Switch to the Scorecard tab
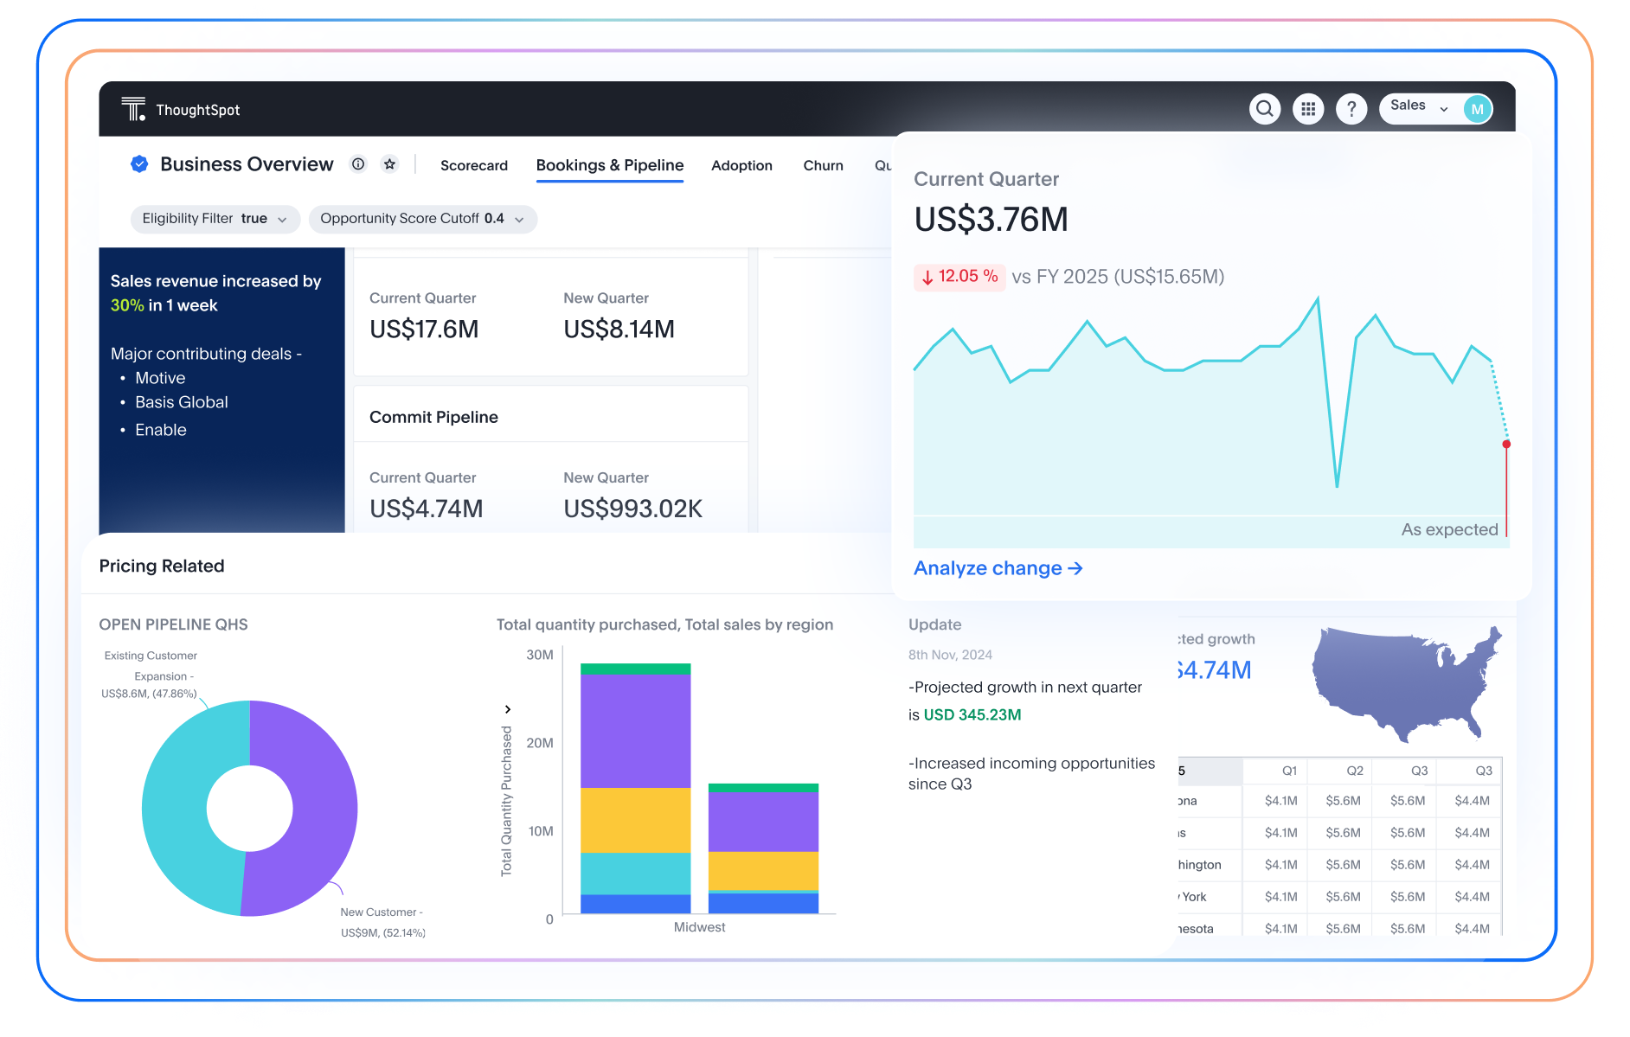The height and width of the screenshot is (1037, 1630). point(474,165)
